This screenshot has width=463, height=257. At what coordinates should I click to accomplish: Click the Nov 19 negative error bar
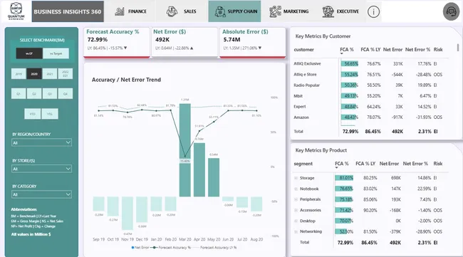click(x=128, y=213)
